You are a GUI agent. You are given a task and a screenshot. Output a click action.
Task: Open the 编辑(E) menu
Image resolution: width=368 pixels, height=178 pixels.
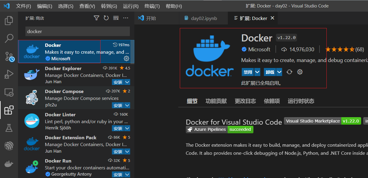(x=45, y=6)
